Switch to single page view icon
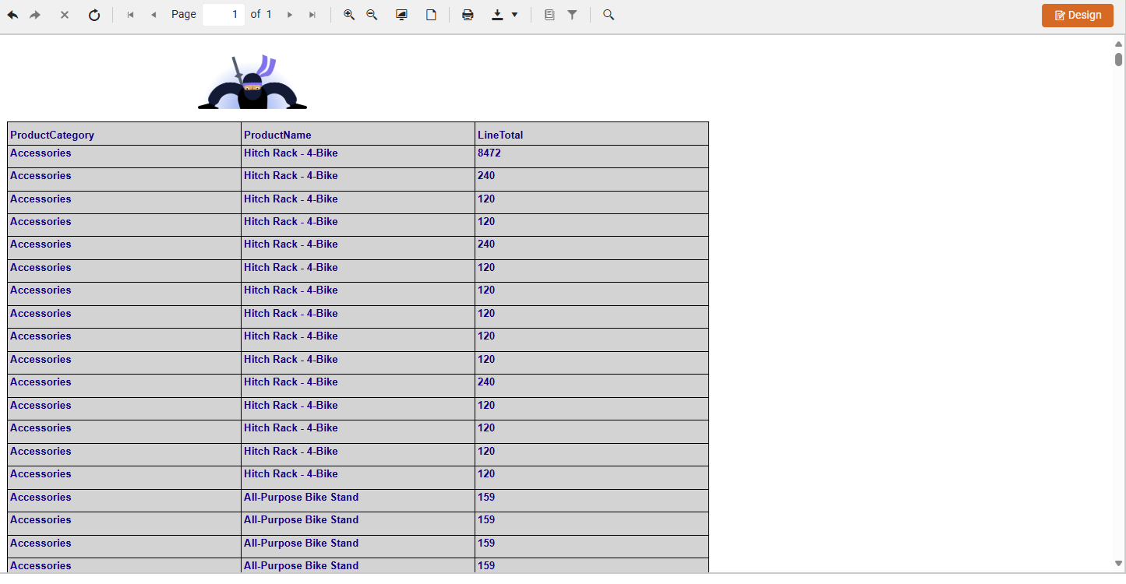This screenshot has height=584, width=1126. pos(431,14)
